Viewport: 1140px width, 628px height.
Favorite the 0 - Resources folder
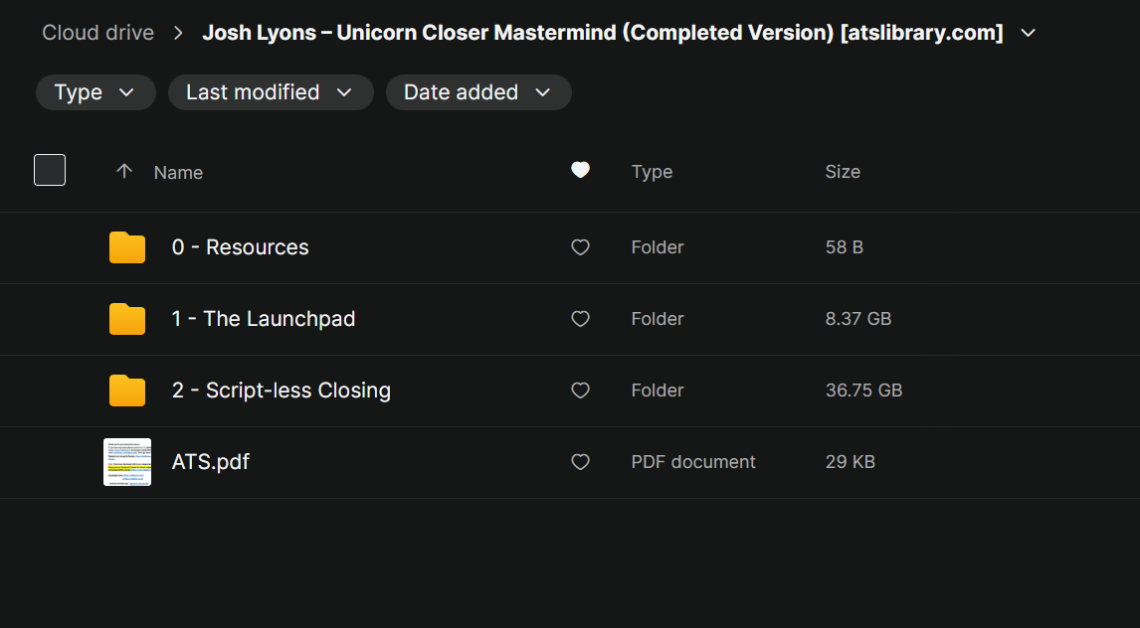coord(581,247)
